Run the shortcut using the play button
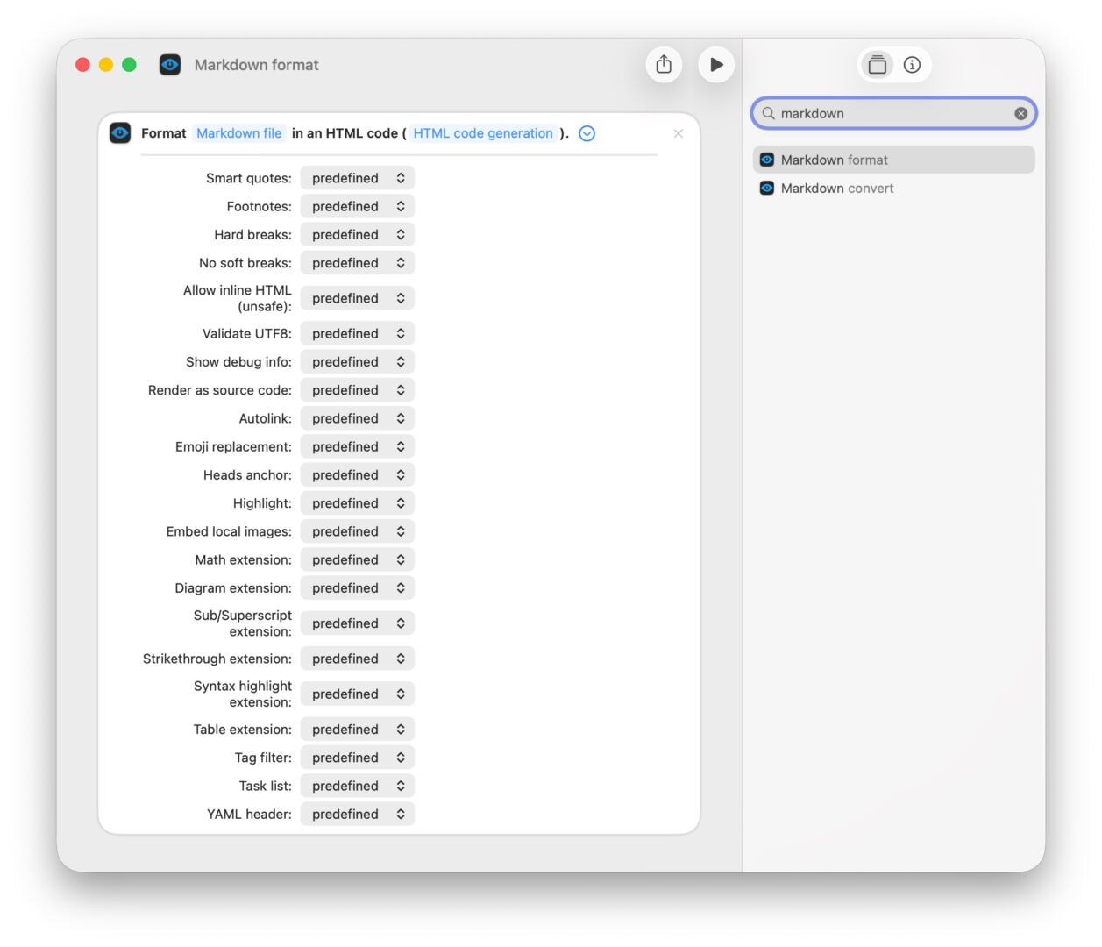Image resolution: width=1102 pixels, height=947 pixels. coord(716,64)
